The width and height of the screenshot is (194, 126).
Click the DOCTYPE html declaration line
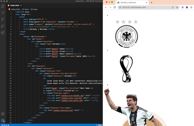tap(22, 12)
